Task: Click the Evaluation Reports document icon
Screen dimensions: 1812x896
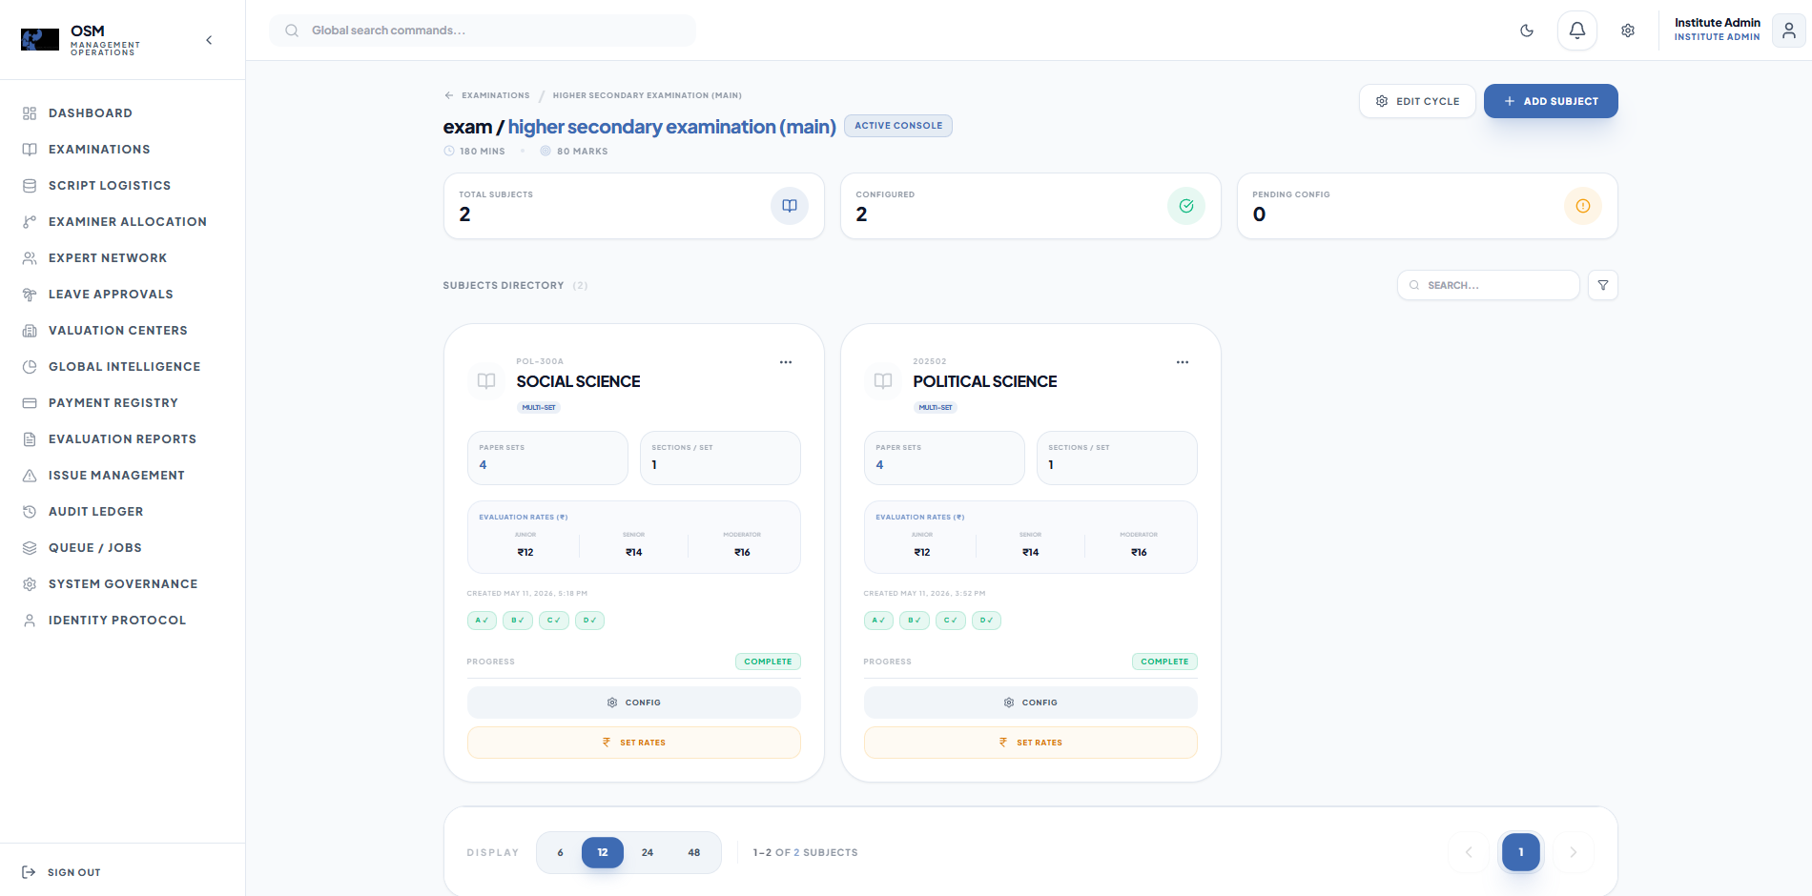Action: tap(30, 439)
